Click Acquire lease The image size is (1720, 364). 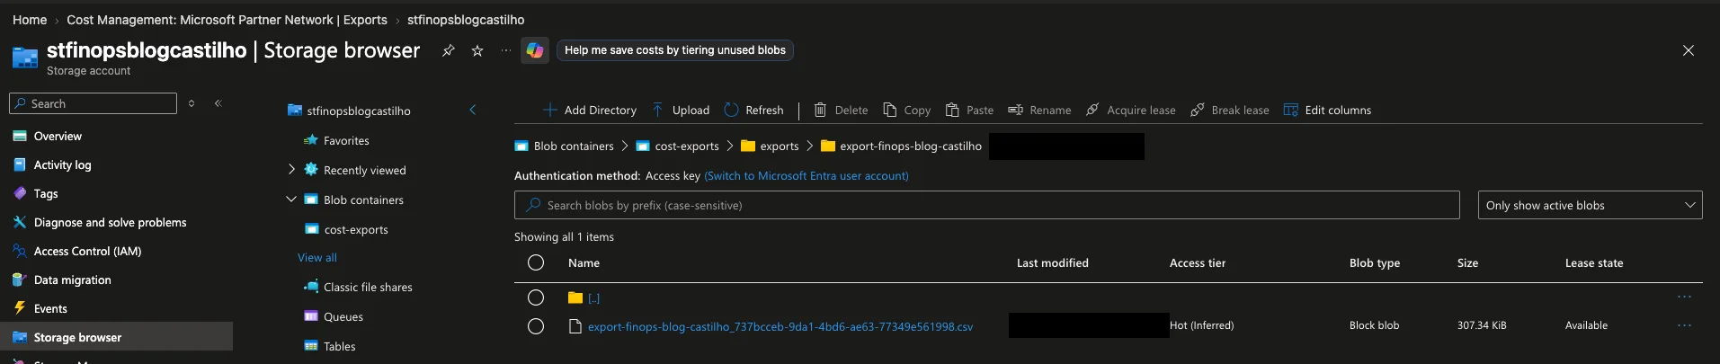(x=1130, y=110)
